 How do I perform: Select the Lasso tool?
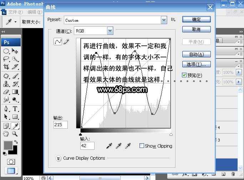point(6,59)
